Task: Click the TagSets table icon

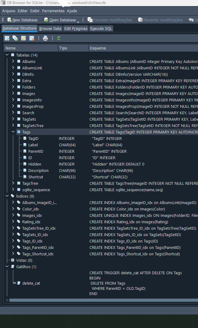Action: point(19,119)
